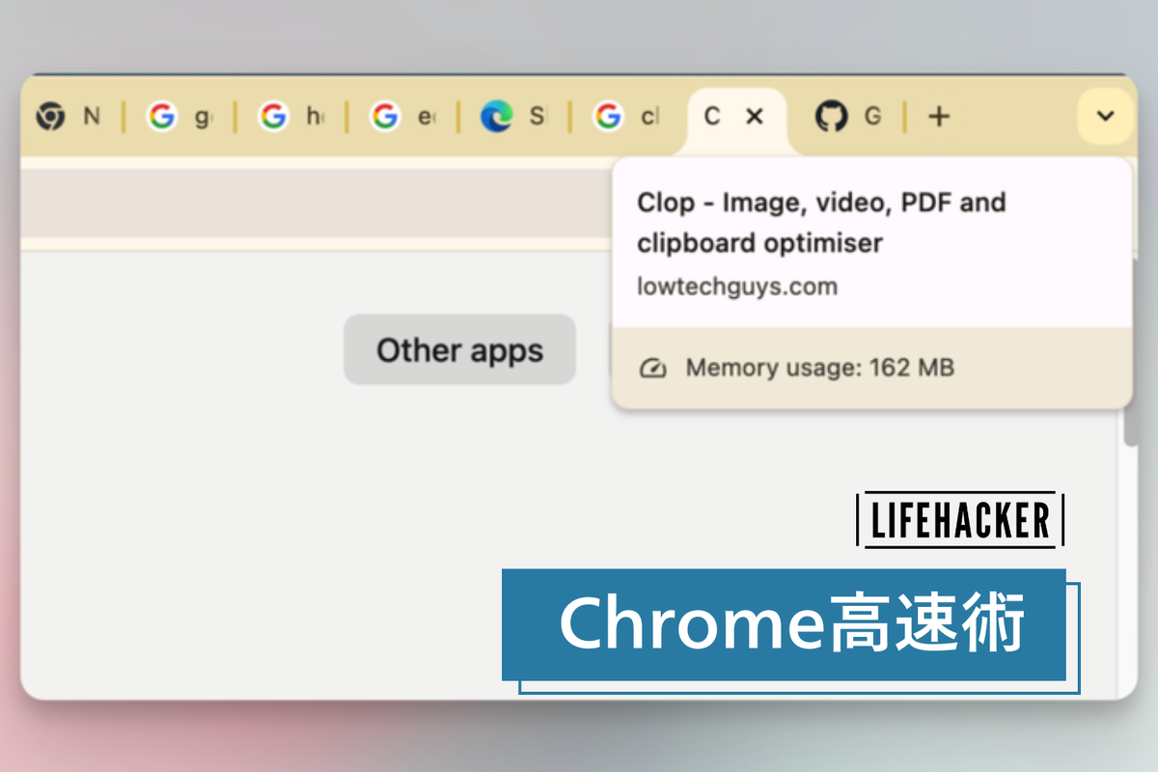Click the lowtechguys.com domain text
The height and width of the screenshot is (772, 1158).
coord(737,287)
